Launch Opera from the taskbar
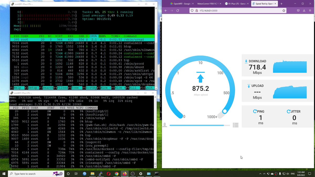The height and width of the screenshot is (177, 315). [108, 174]
